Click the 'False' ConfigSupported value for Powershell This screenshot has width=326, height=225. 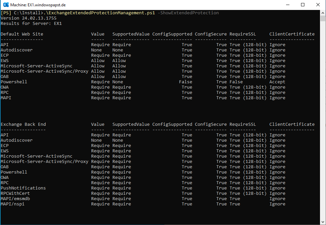(185, 82)
